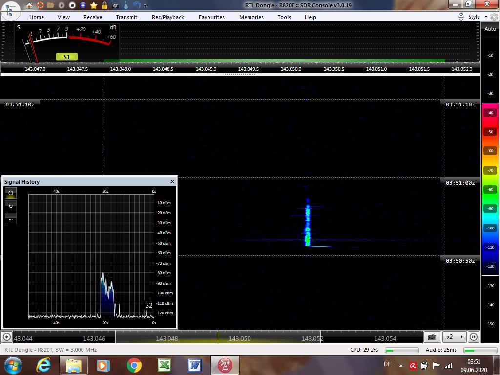Screen dimensions: 500x375
Task: Click the green filter passband bar
Action: click(x=274, y=61)
